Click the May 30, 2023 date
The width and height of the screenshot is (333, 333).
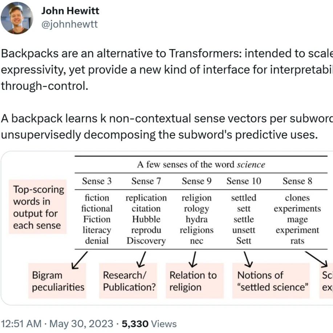point(81,324)
